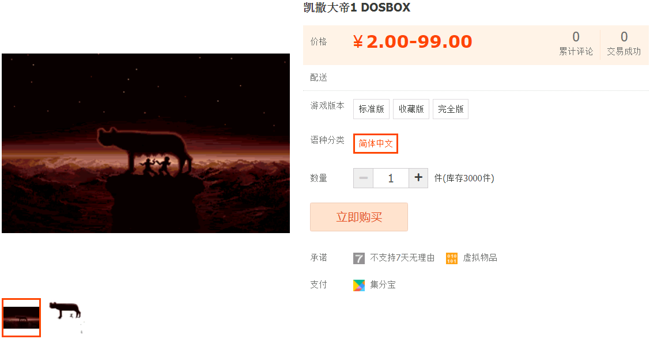
Task: Open 累计评论 review count
Action: tap(576, 44)
